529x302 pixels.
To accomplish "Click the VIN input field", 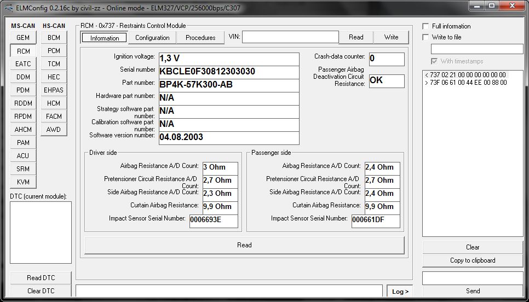I will pyautogui.click(x=290, y=37).
